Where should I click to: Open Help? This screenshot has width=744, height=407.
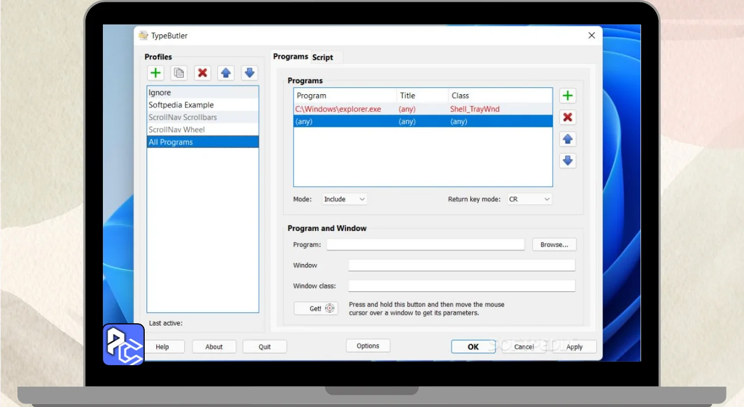(162, 347)
